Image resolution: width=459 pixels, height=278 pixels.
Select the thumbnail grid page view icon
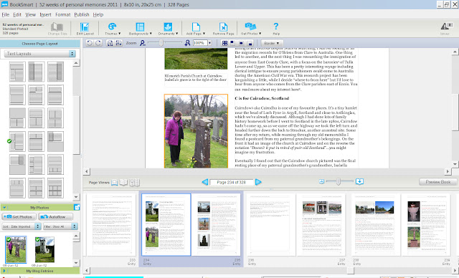point(134,183)
